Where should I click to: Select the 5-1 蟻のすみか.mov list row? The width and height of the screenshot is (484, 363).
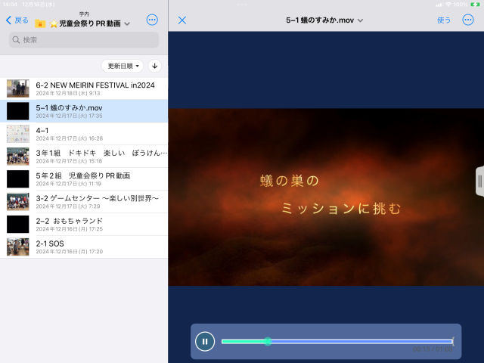click(84, 111)
